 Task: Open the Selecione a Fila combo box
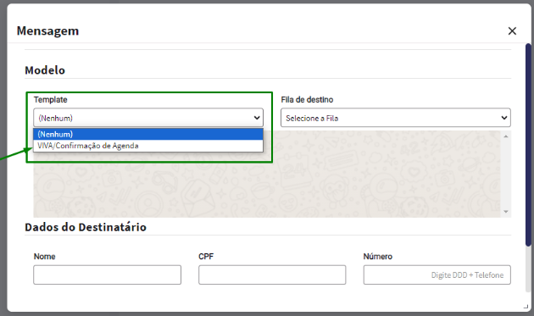tap(395, 118)
